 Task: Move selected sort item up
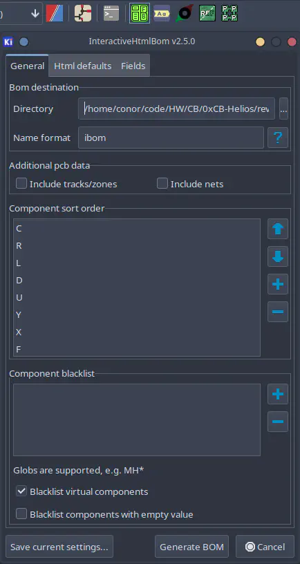pyautogui.click(x=278, y=229)
